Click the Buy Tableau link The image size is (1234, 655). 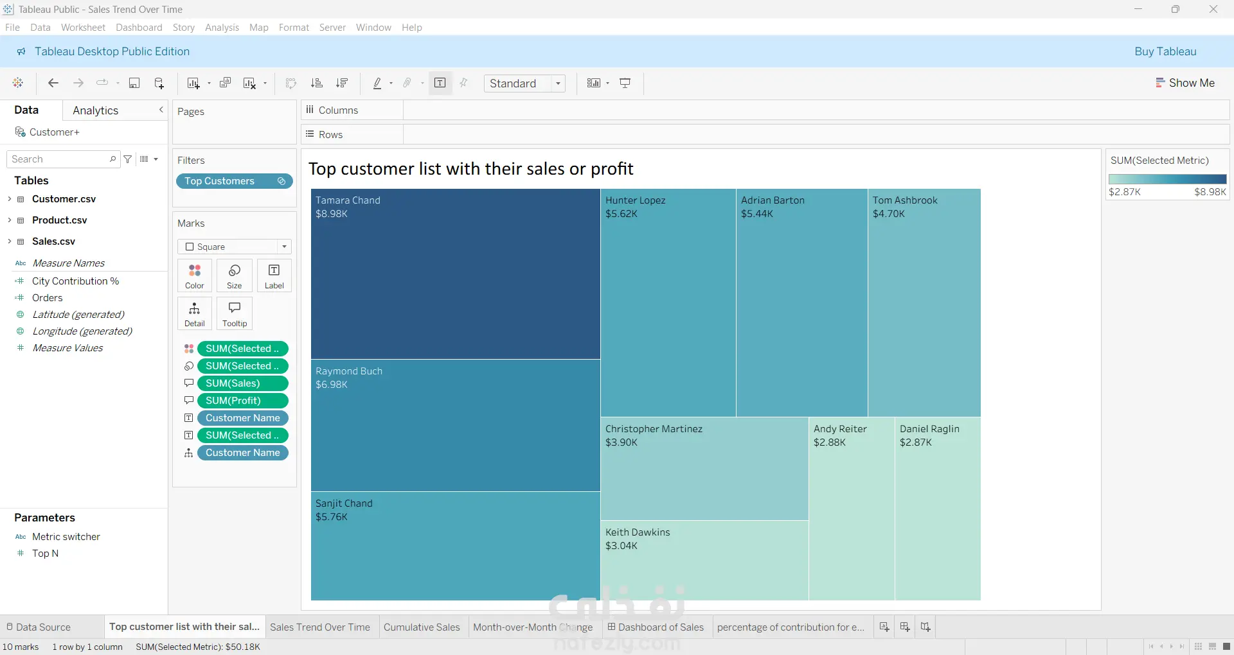click(1165, 51)
